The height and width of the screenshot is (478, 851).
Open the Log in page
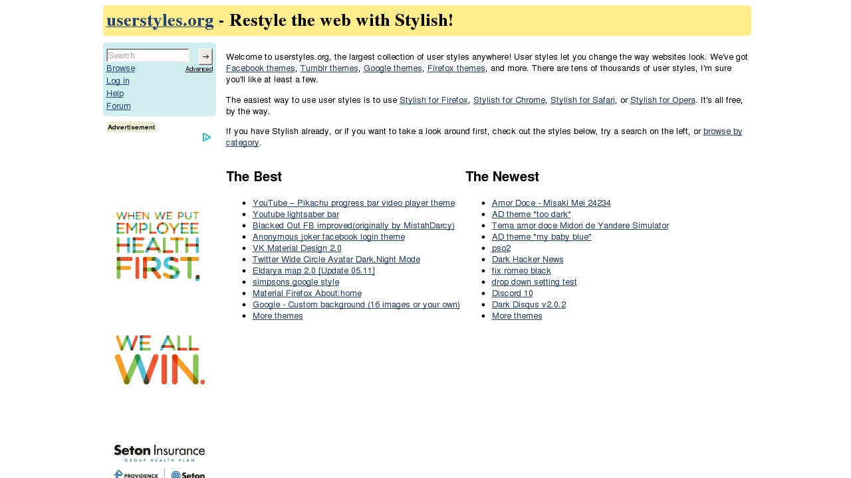click(x=118, y=81)
